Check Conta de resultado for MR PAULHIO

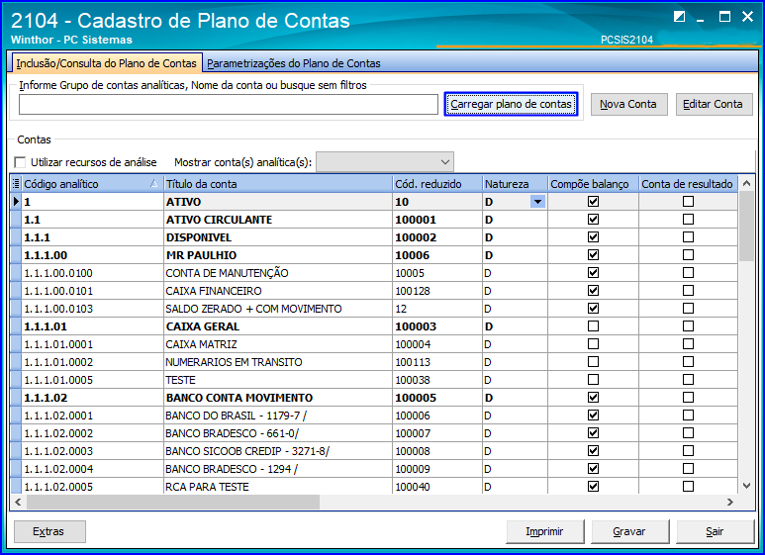pos(688,255)
